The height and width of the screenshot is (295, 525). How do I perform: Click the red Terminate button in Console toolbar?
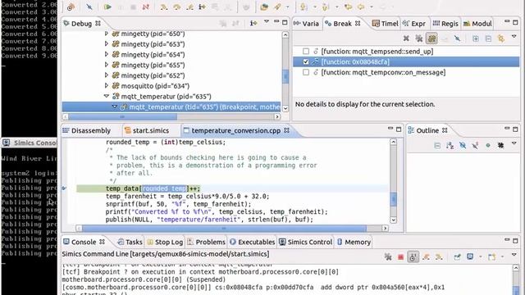[400, 256]
